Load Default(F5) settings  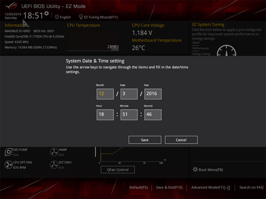(139, 188)
